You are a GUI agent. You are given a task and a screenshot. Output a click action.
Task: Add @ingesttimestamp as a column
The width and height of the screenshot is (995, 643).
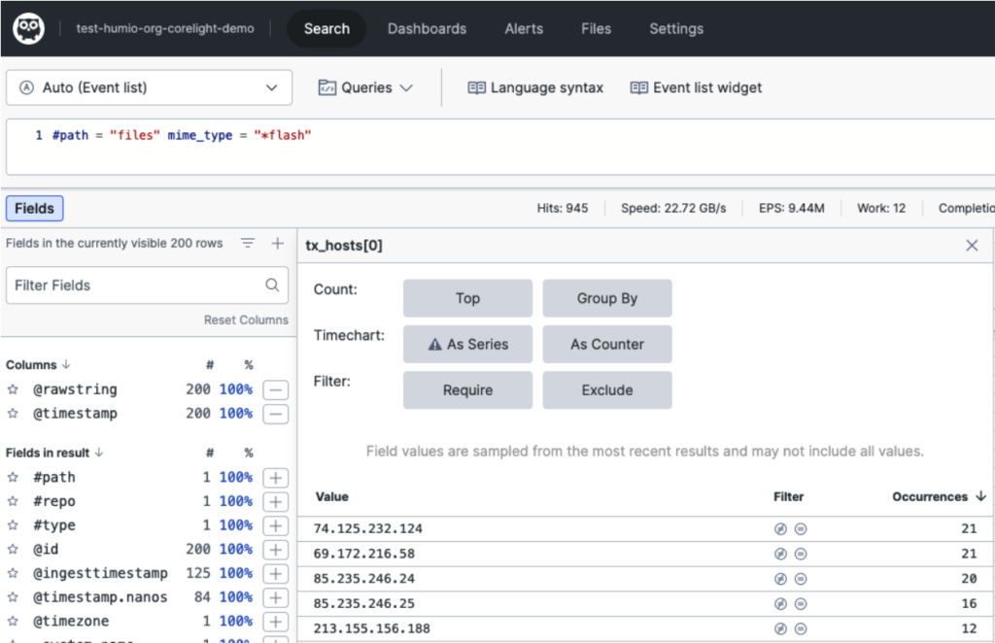tap(275, 574)
